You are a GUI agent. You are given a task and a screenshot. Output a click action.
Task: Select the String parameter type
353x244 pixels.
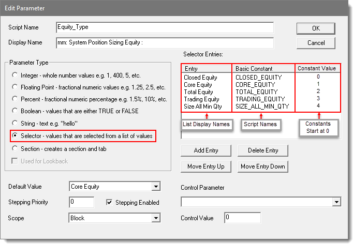[14, 124]
